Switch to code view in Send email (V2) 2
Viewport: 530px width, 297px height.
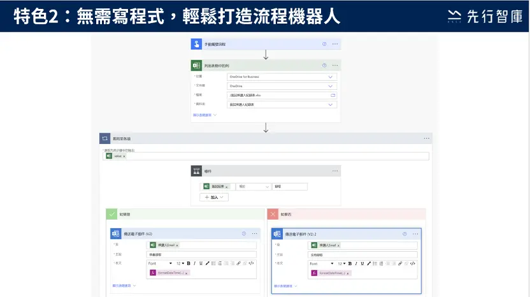pyautogui.click(x=412, y=264)
